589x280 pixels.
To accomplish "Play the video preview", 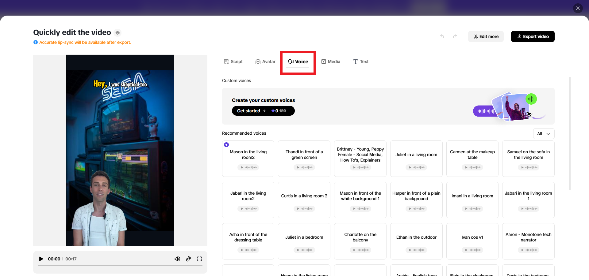I will click(x=41, y=259).
